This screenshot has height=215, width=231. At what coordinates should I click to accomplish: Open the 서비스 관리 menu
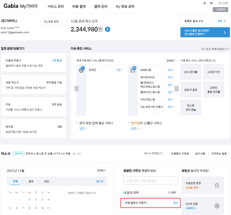(56, 7)
